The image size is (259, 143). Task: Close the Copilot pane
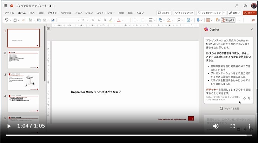tap(252, 29)
